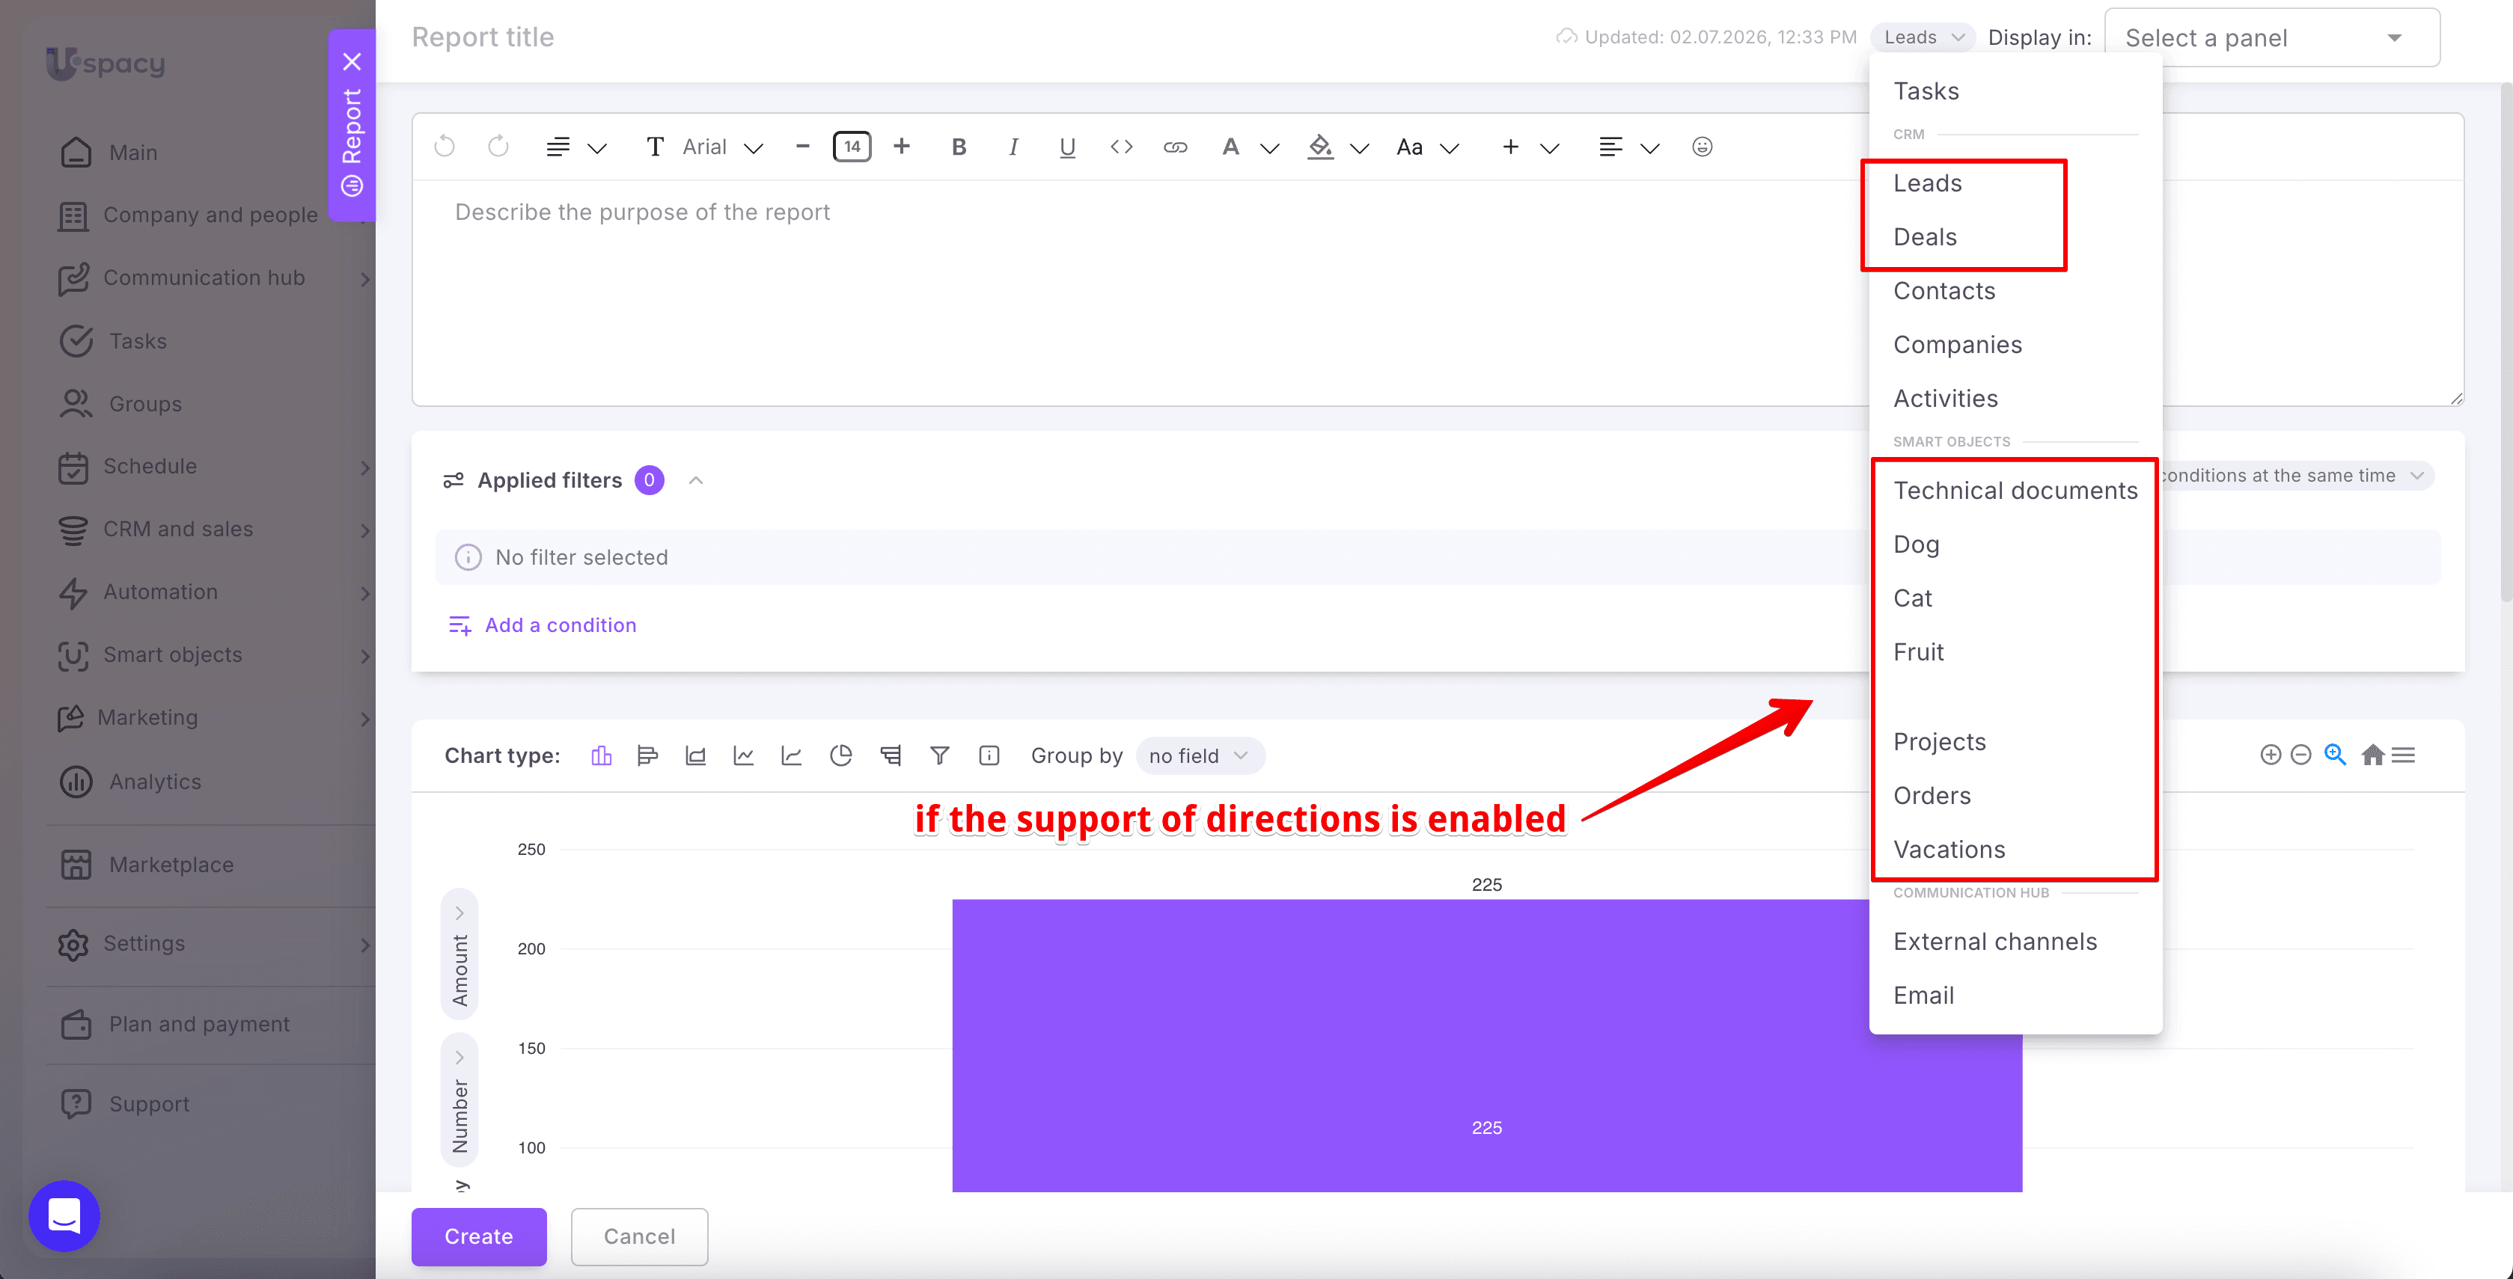Open the insert plus dropdown
2513x1279 pixels.
(1530, 147)
